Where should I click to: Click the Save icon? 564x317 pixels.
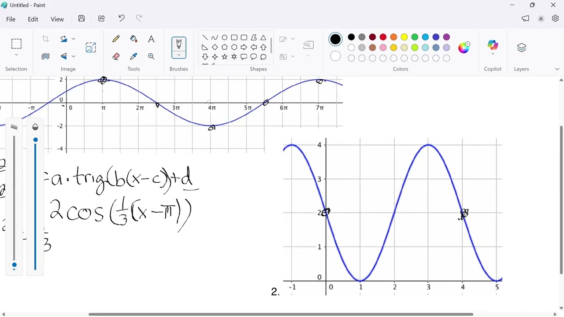pyautogui.click(x=82, y=18)
